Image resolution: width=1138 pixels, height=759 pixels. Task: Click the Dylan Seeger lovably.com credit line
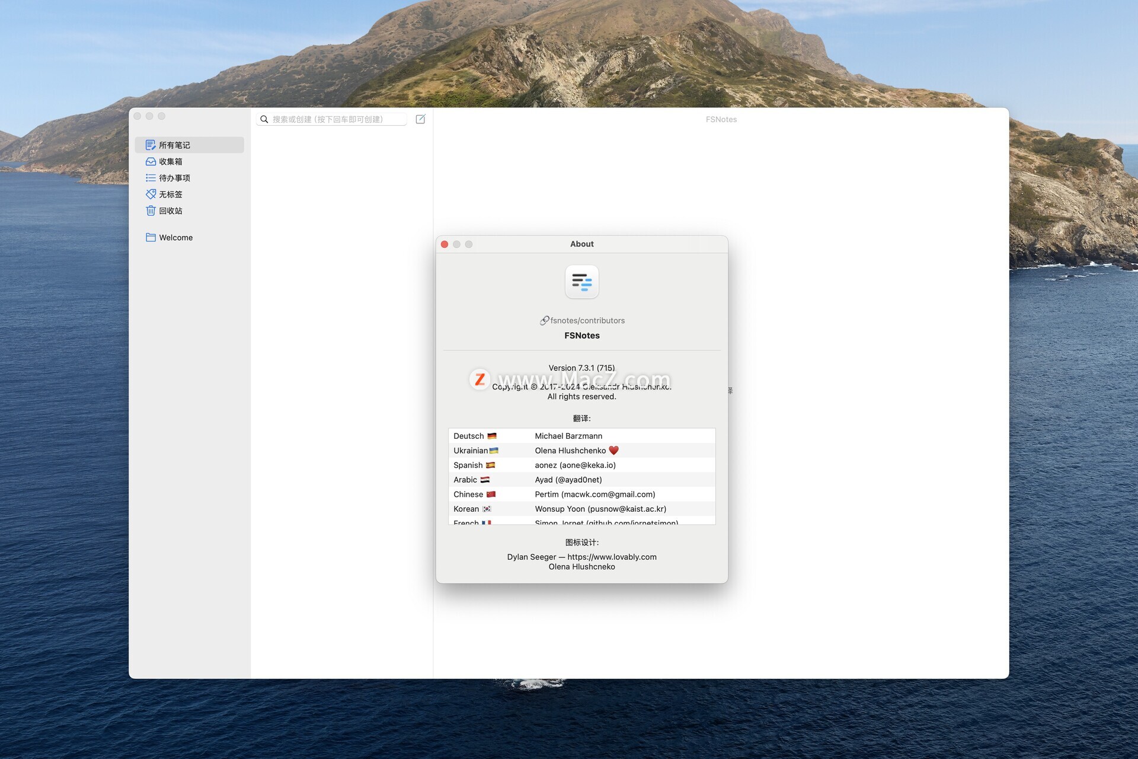pyautogui.click(x=582, y=557)
